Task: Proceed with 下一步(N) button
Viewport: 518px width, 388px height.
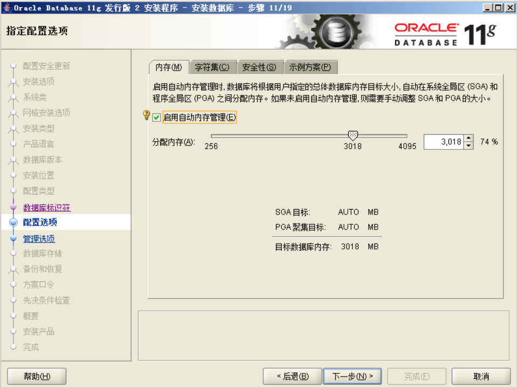Action: [x=353, y=376]
